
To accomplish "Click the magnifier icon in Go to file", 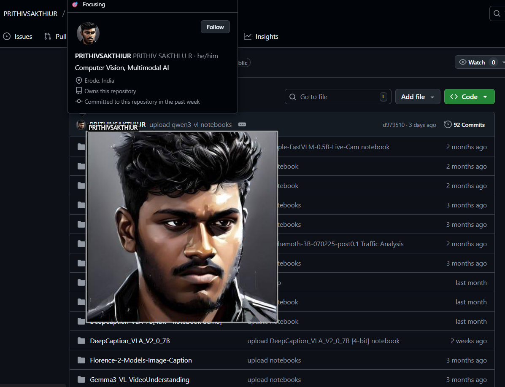I will pos(293,97).
